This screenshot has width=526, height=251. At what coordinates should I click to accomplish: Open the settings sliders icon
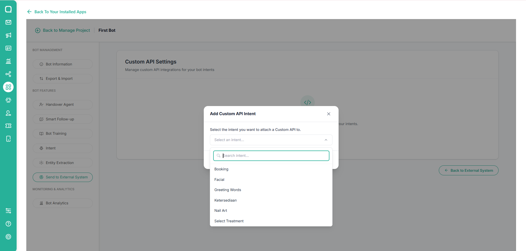8,211
